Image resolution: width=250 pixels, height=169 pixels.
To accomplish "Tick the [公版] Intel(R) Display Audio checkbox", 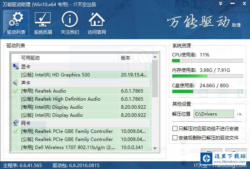I will click(x=15, y=115).
